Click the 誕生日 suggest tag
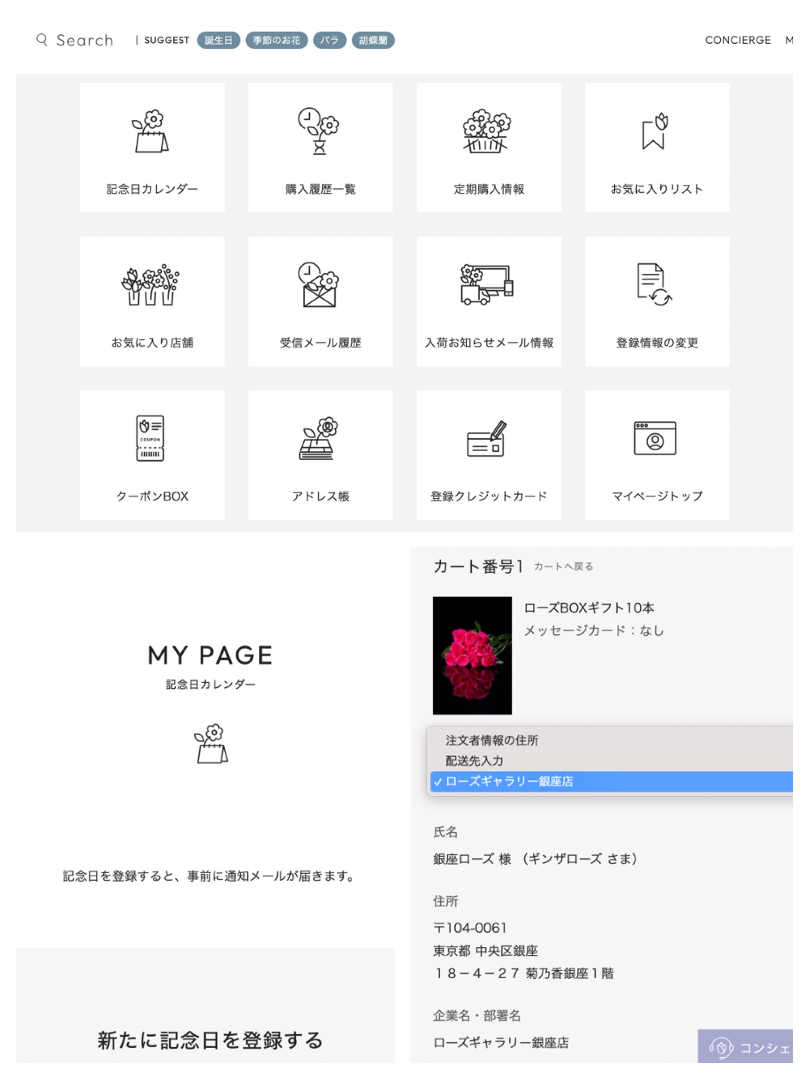Image resolution: width=809 pixels, height=1079 pixels. tap(219, 40)
